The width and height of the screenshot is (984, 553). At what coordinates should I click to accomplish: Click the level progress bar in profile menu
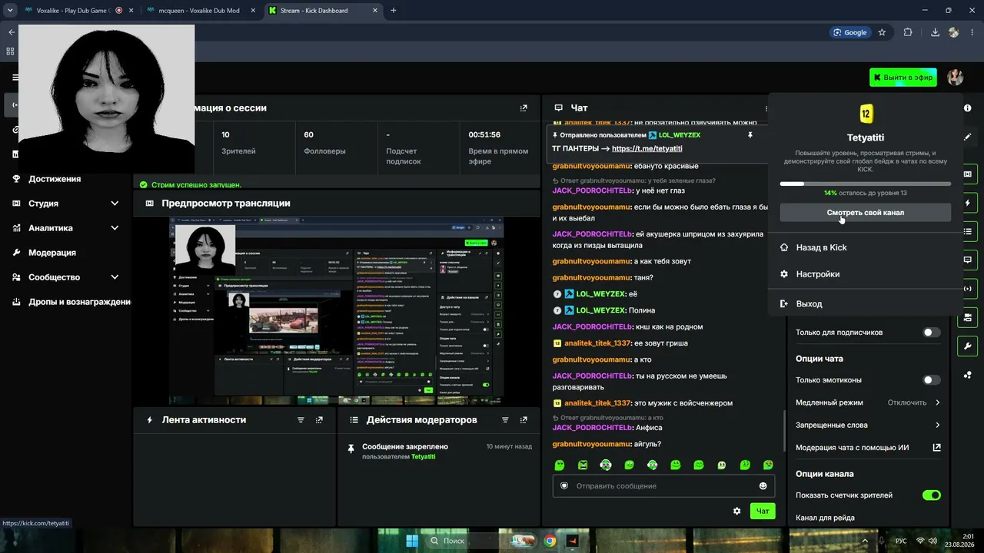(865, 184)
